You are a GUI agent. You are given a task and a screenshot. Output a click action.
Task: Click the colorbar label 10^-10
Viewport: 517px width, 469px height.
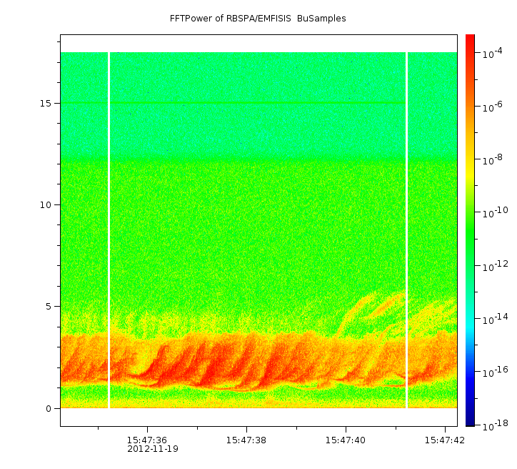tap(496, 212)
